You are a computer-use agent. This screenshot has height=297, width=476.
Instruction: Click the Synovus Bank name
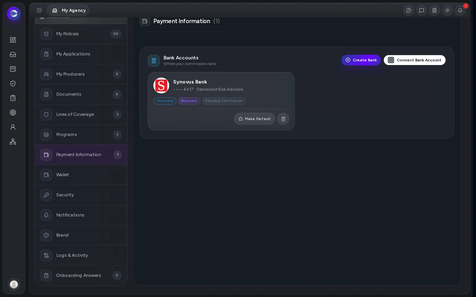click(x=190, y=82)
